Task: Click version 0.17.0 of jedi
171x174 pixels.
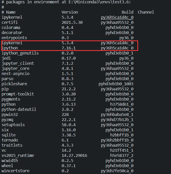Action: pyautogui.click(x=69, y=58)
